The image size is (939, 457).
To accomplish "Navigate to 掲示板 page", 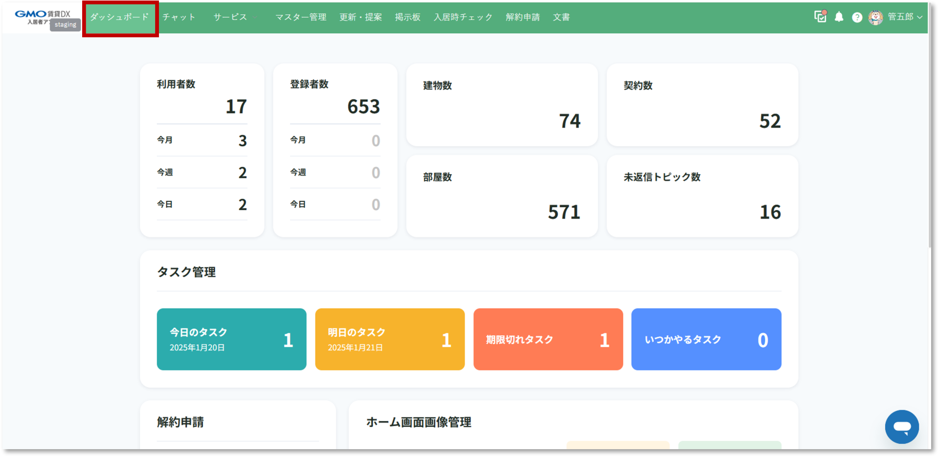I will coord(407,17).
